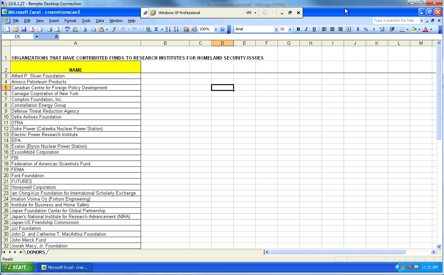Expand the AutoSum functions dropdown
444x275 pixels.
[162, 29]
